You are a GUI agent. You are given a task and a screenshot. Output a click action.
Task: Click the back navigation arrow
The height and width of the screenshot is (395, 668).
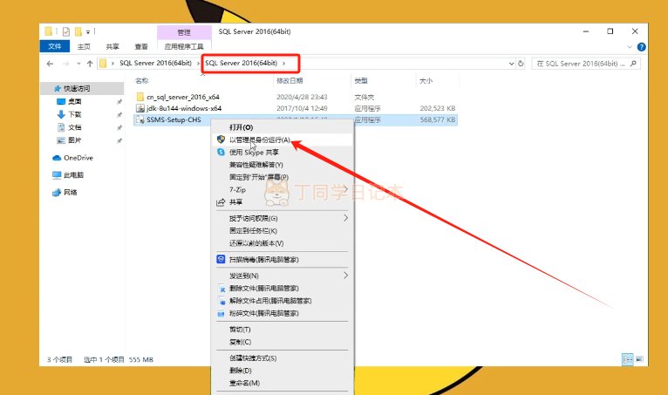pyautogui.click(x=50, y=64)
